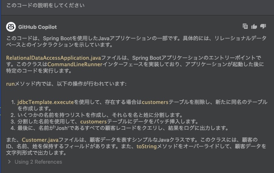The width and height of the screenshot is (274, 173).
Task: Click the thumbs up feedback icon
Action: 254,27
